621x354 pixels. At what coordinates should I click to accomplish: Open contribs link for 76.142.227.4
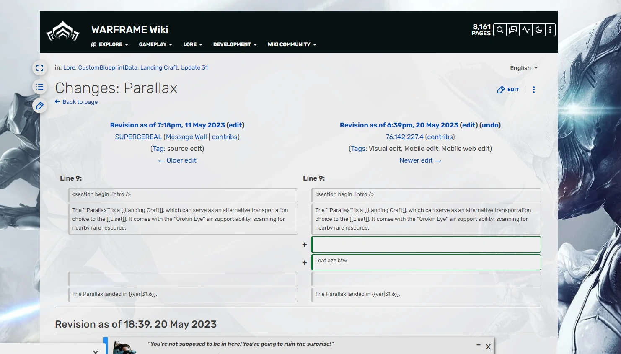[440, 137]
